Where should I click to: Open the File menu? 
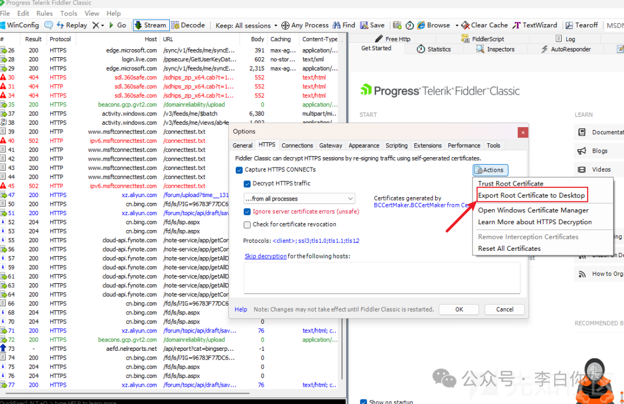5,13
